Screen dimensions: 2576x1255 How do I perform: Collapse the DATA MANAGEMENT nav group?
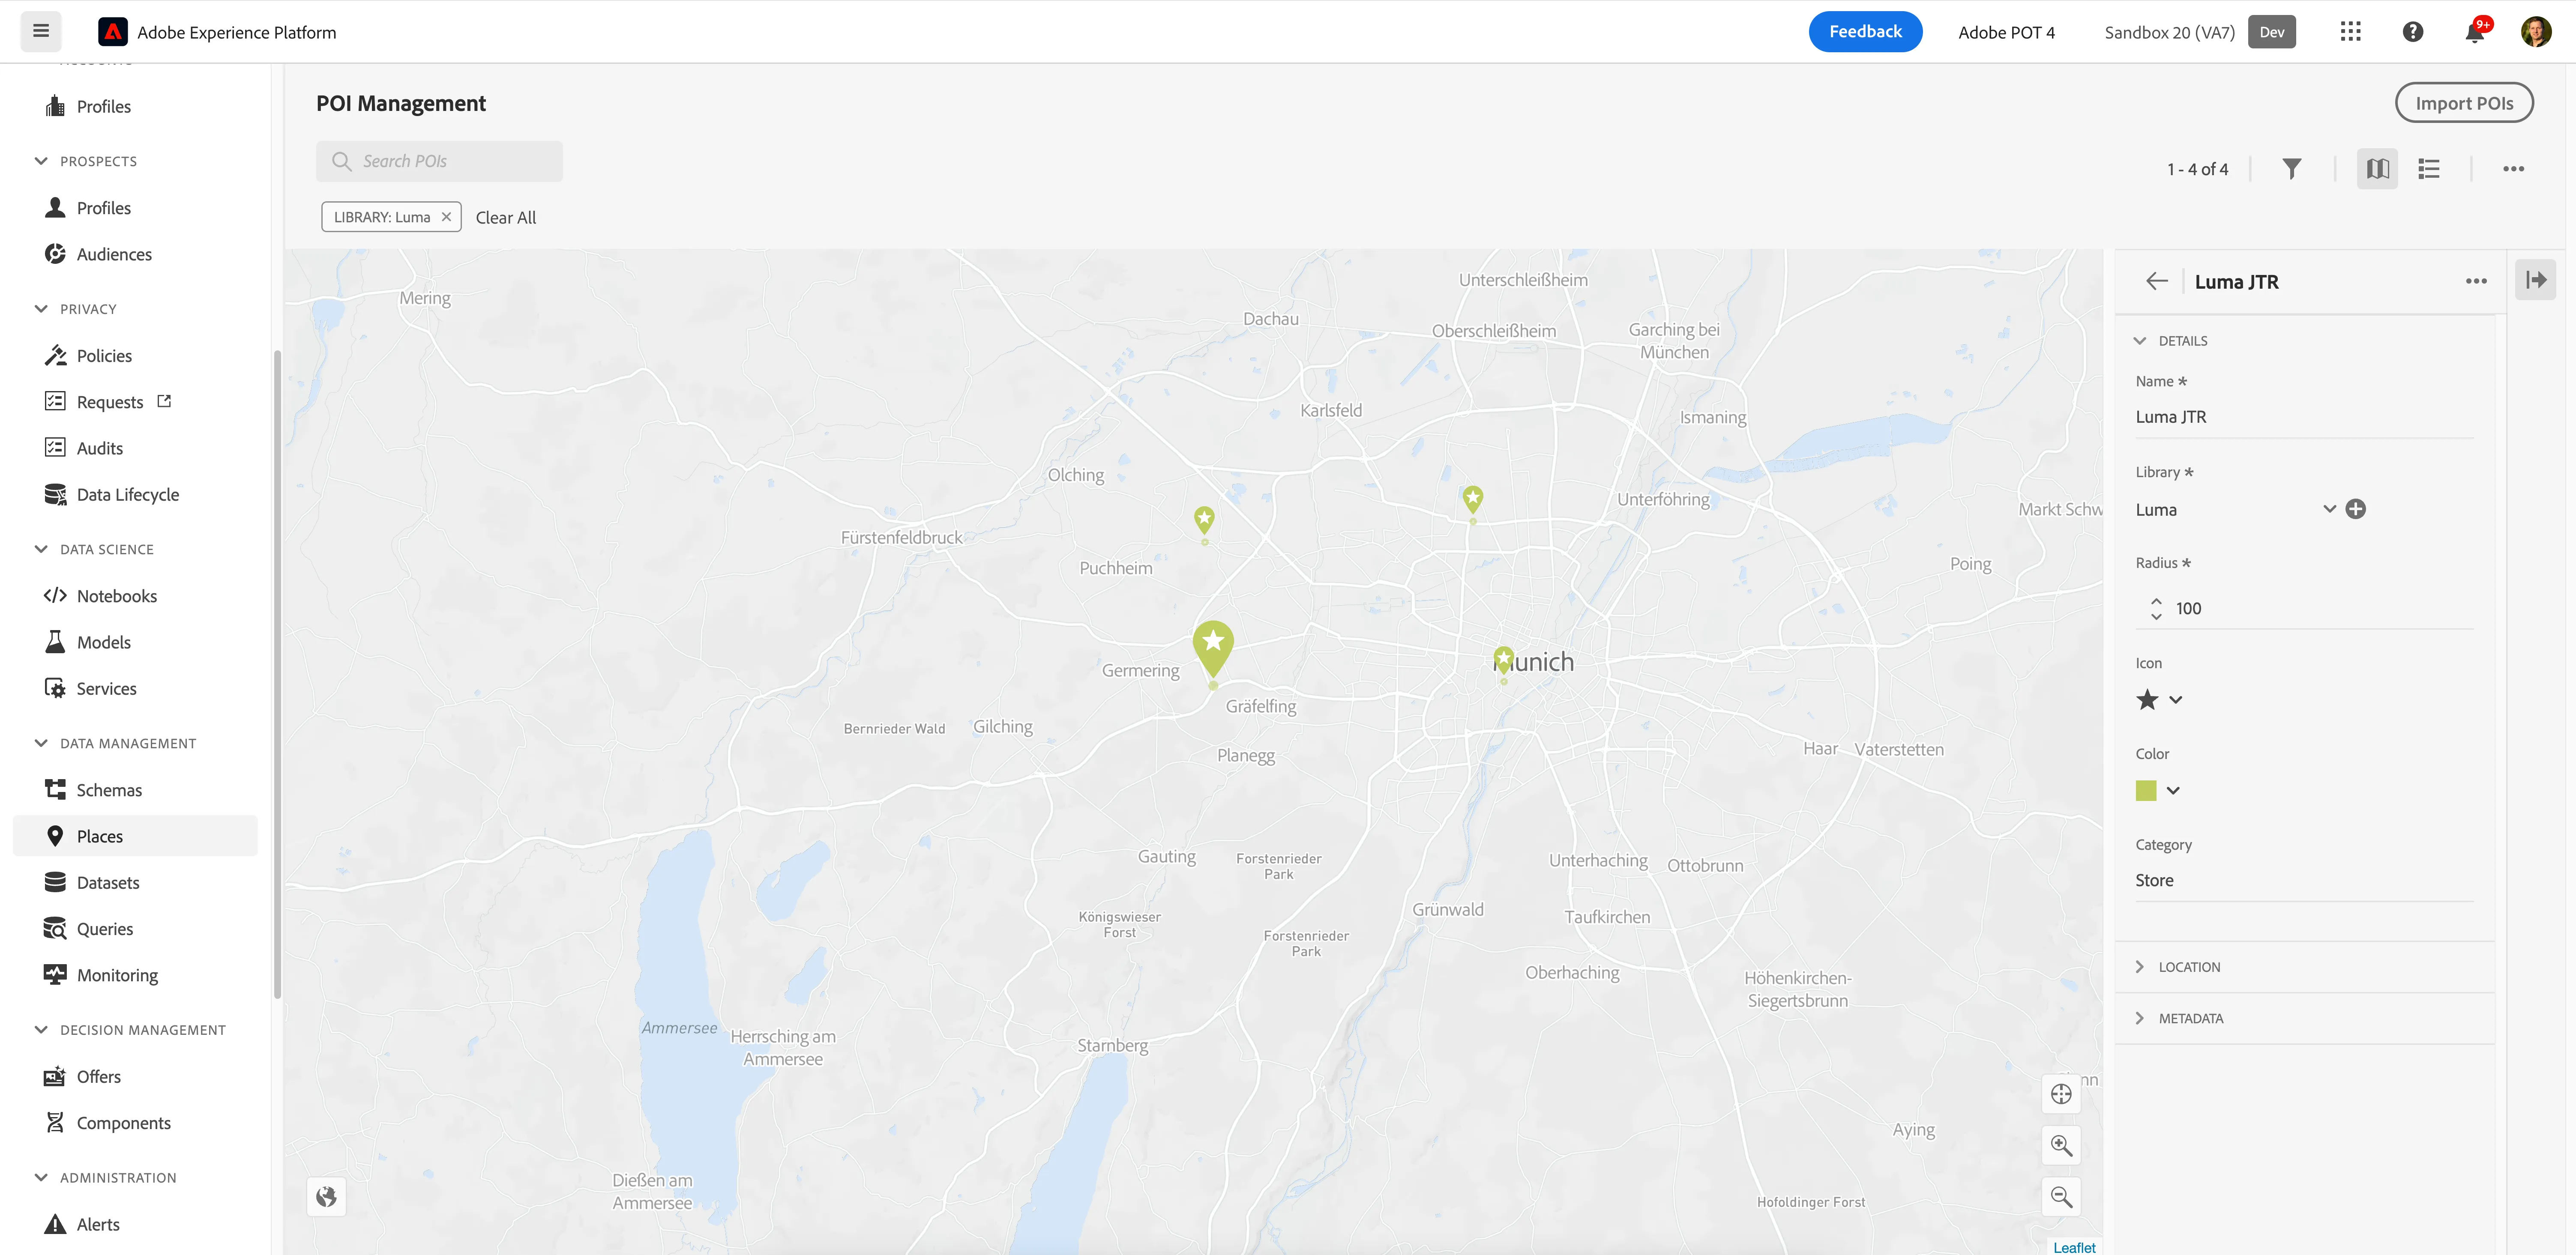[116, 743]
